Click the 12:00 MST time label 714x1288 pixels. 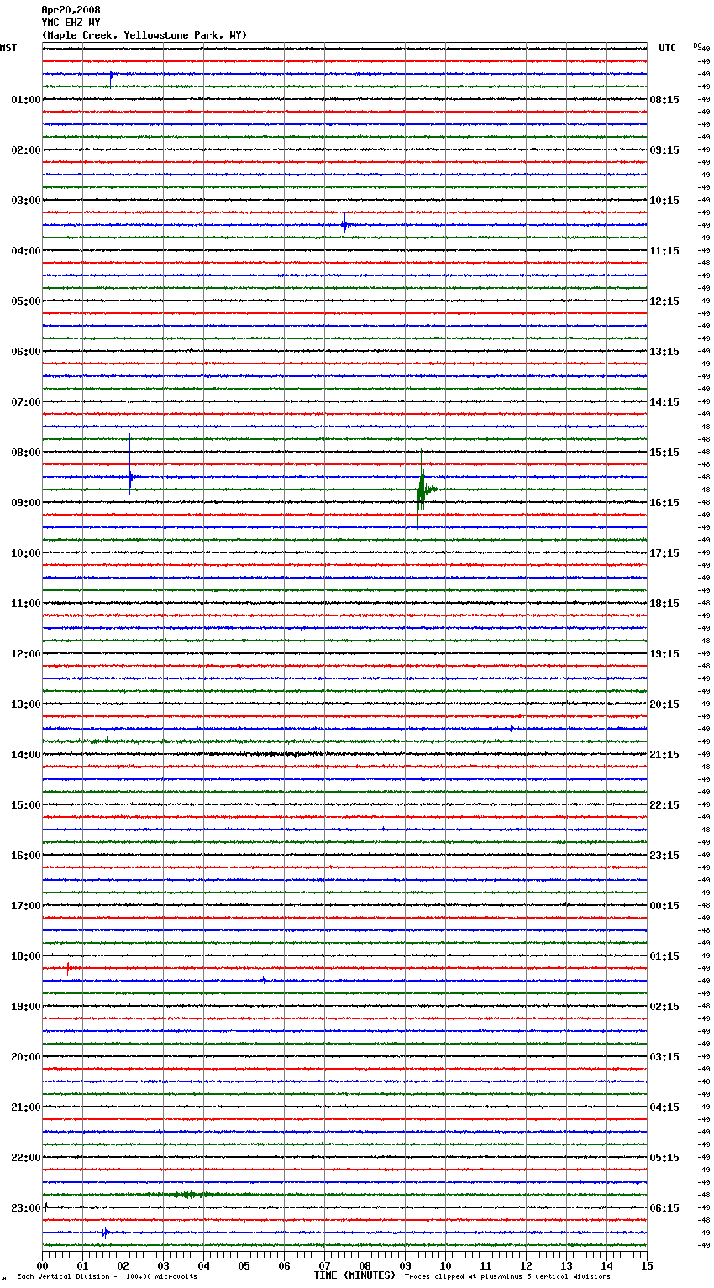[26, 654]
